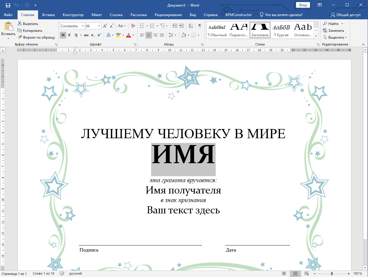
Task: Click the Format Painter brush icon
Action: click(20, 37)
